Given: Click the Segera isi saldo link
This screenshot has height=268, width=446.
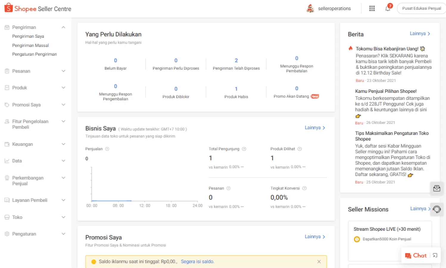Looking at the screenshot, I should coord(197,261).
